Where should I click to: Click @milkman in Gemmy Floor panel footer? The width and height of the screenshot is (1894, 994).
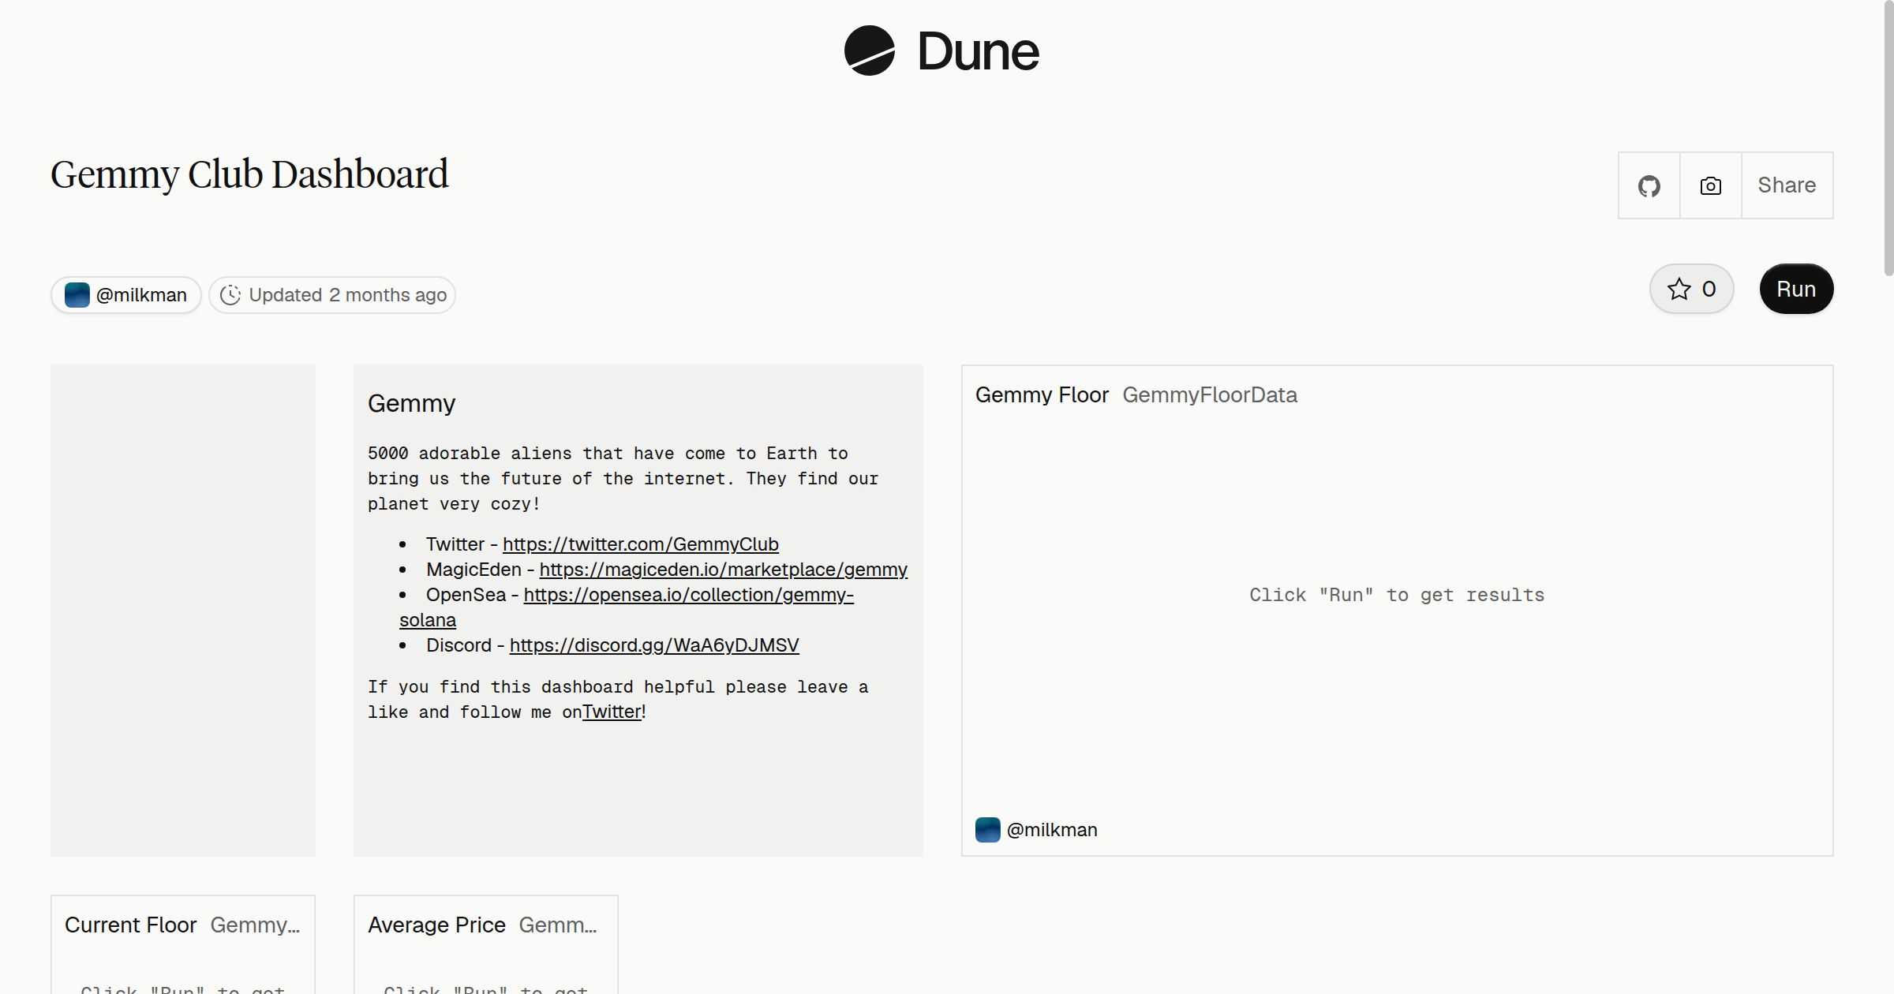1052,830
